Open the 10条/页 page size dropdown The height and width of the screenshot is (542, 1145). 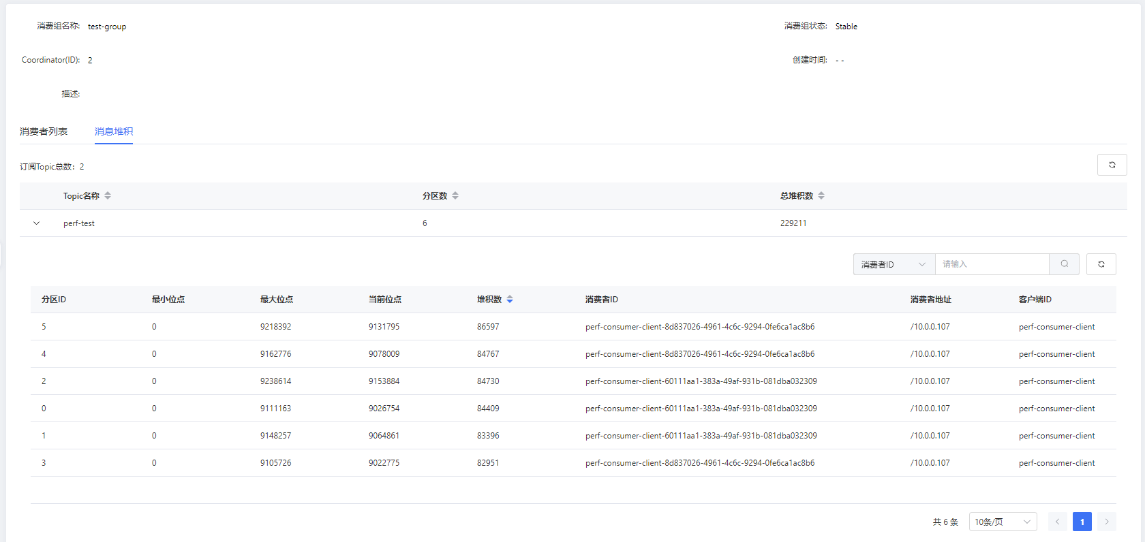1002,522
